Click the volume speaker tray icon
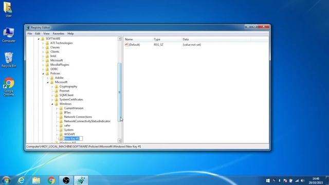This screenshot has height=185, width=329. (302, 180)
